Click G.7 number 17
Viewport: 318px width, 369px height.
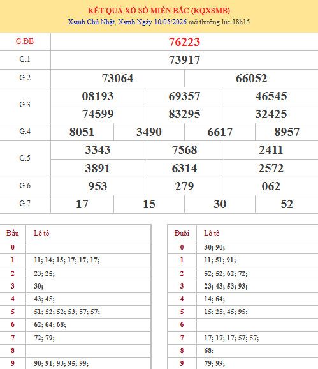(x=82, y=204)
